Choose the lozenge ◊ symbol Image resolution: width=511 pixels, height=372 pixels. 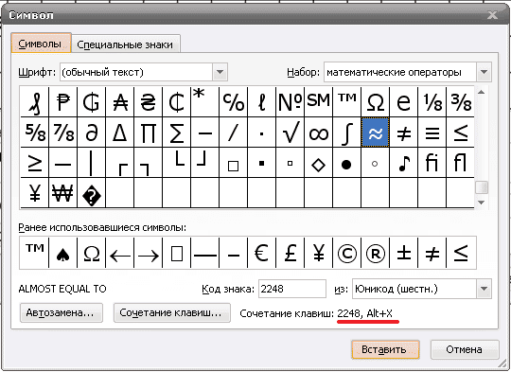(318, 163)
